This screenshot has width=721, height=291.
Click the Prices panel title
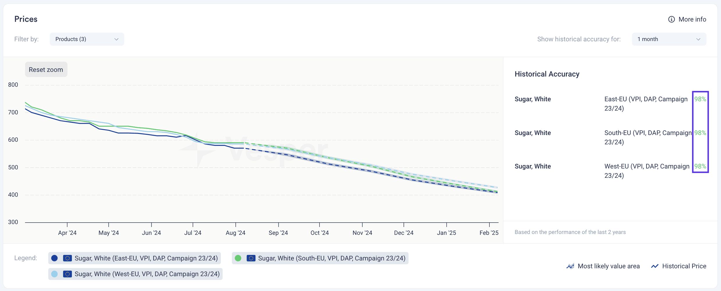pyautogui.click(x=26, y=19)
